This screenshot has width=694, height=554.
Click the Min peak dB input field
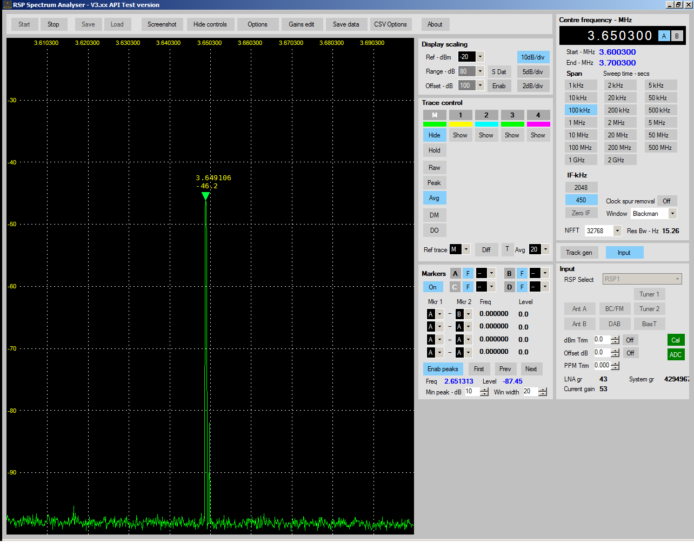click(471, 392)
